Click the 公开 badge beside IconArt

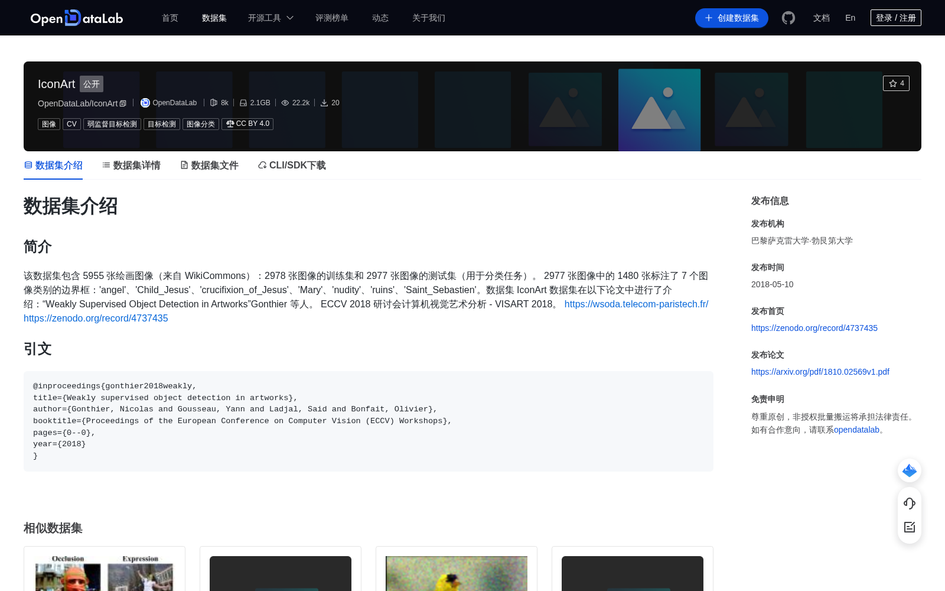92,84
